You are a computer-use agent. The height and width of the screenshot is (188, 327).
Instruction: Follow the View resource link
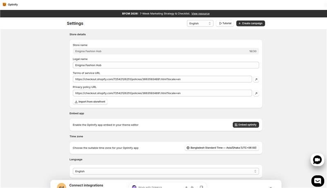tap(200, 13)
